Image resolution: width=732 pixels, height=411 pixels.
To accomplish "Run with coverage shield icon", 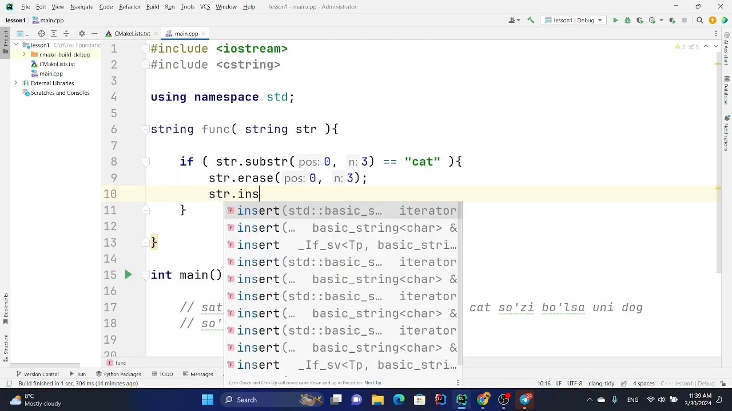I will [640, 21].
